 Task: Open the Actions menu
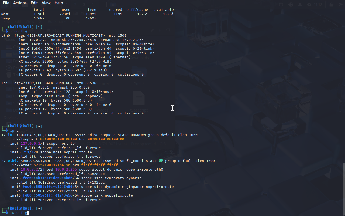20,3
